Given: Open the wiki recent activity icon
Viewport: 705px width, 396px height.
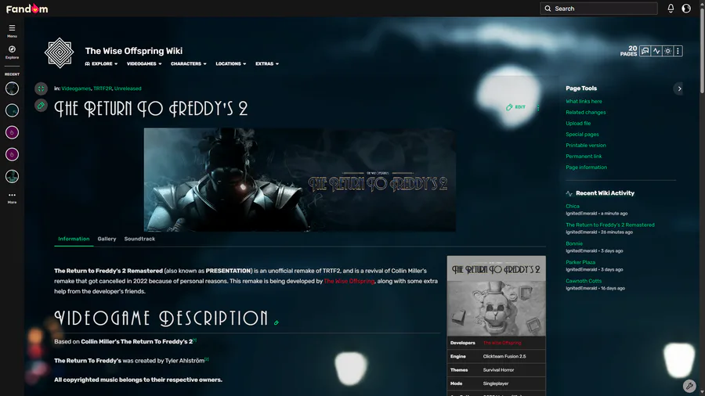Looking at the screenshot, I should [x=656, y=51].
